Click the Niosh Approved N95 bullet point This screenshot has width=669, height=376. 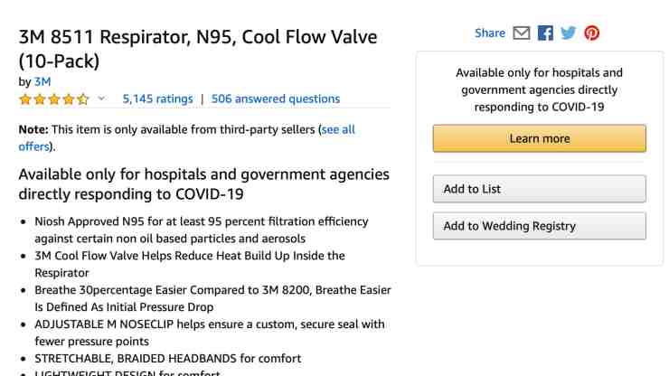(202, 230)
